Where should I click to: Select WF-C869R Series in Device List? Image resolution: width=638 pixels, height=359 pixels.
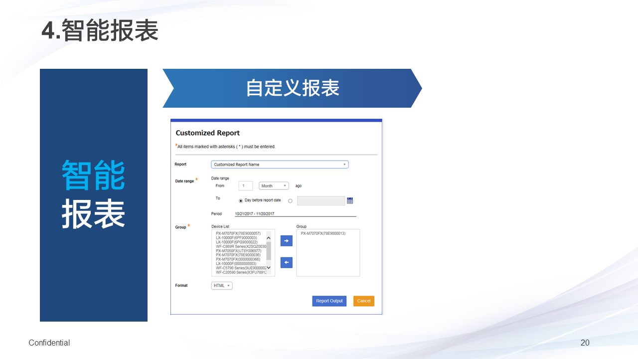point(241,246)
